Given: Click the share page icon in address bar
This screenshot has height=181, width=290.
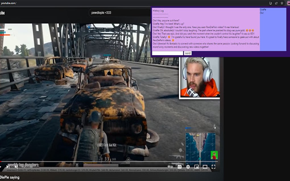Looking at the screenshot, I should (276, 3).
